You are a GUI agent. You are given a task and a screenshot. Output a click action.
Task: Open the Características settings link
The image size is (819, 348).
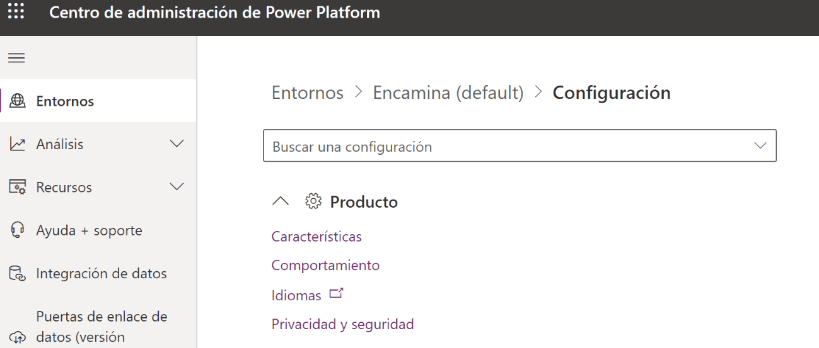coord(317,237)
